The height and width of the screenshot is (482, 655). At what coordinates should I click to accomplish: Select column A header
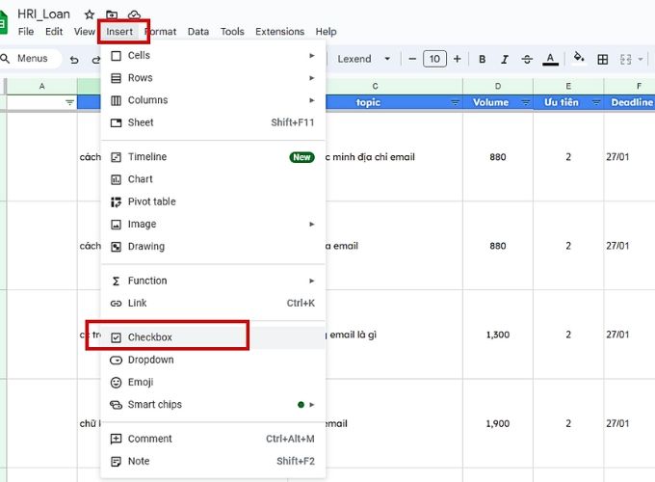point(41,86)
